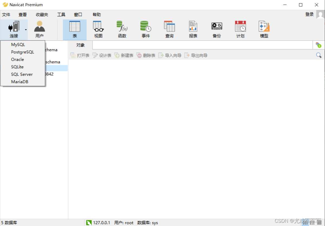Close the Navicat Premium window
The image size is (325, 226).
317,5
